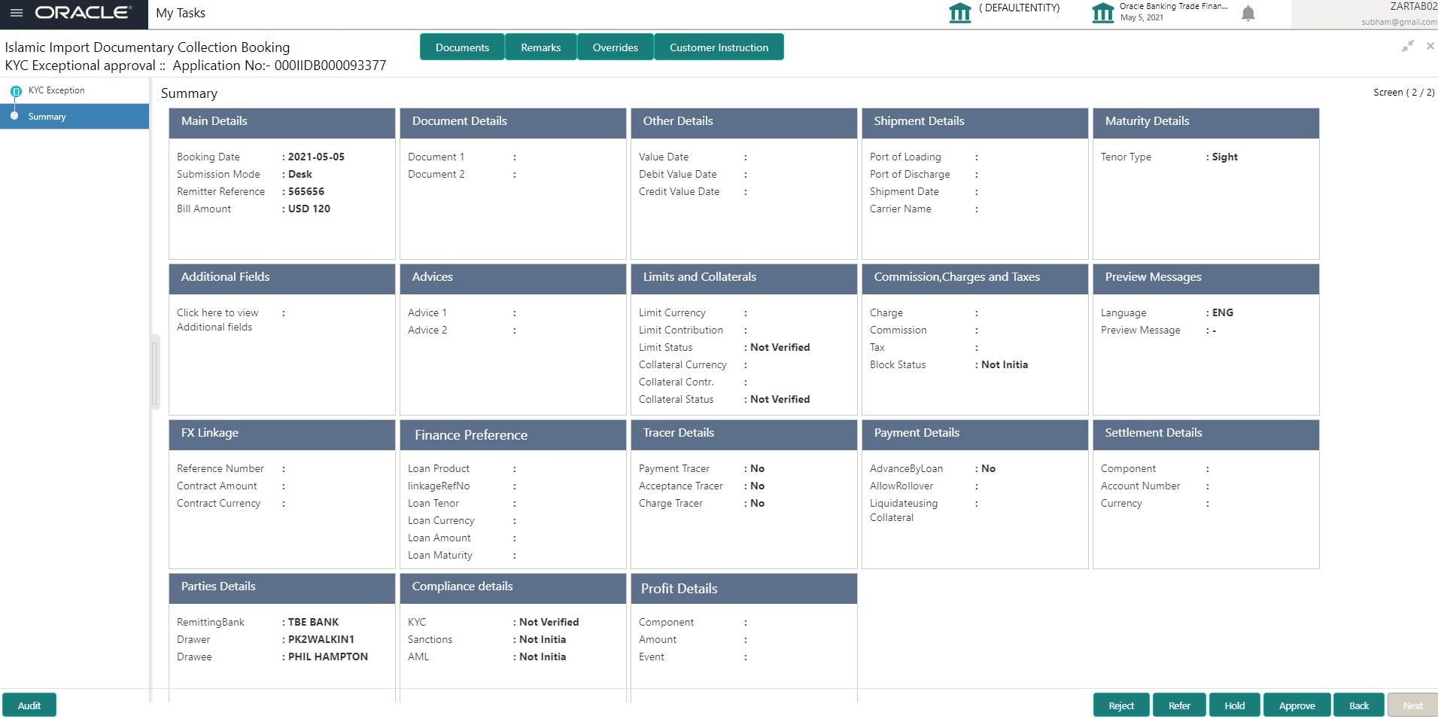Open the Remarks tab
1438x719 pixels.
pos(540,46)
